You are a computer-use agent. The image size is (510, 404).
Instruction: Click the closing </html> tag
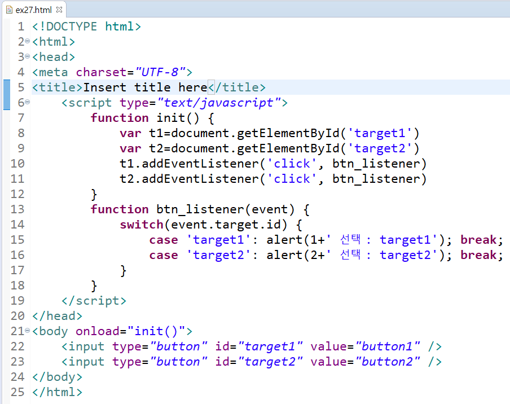pyautogui.click(x=57, y=392)
